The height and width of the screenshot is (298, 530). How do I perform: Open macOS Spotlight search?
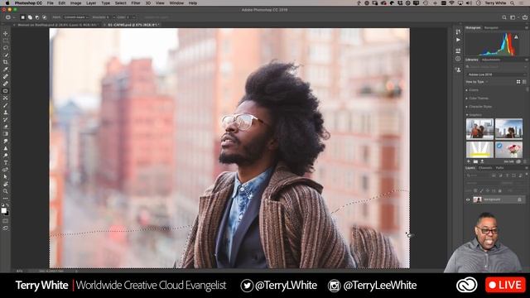tap(513, 3)
